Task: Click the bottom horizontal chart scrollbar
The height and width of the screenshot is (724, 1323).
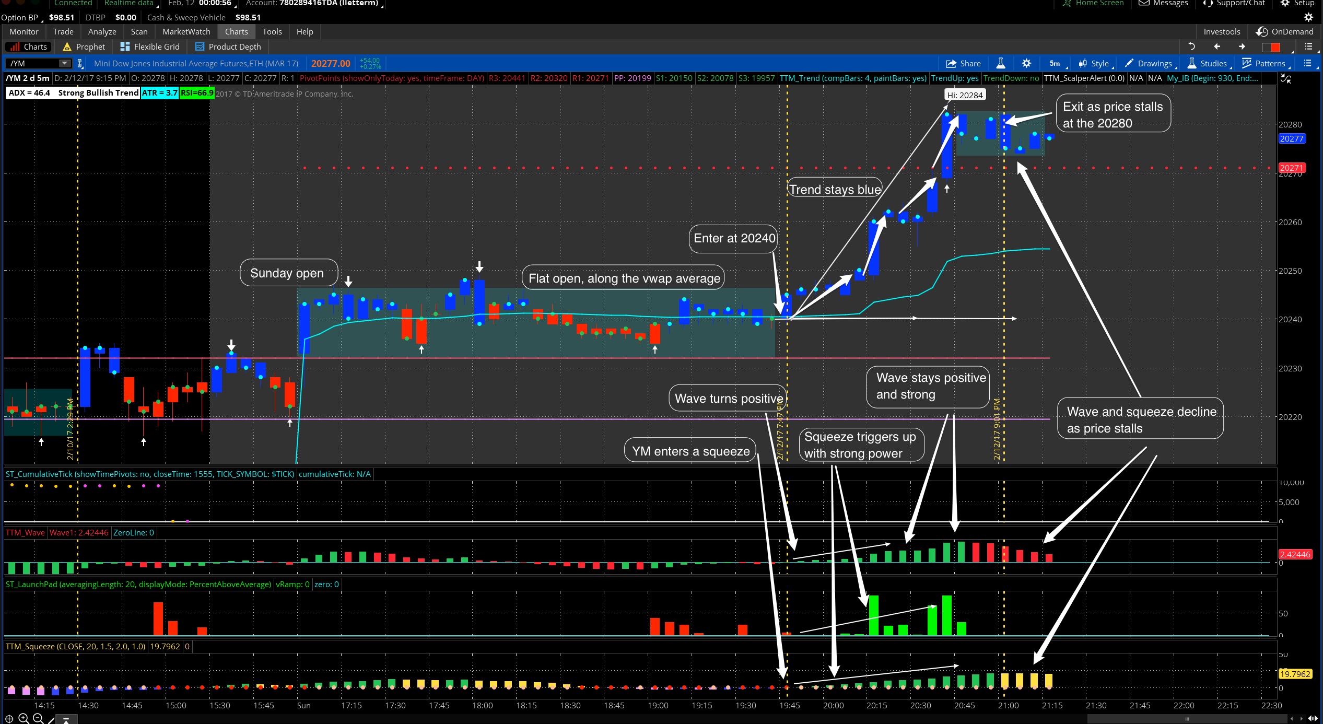Action: pos(1186,719)
